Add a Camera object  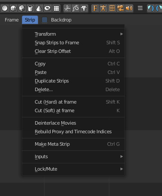tap(120, 8)
